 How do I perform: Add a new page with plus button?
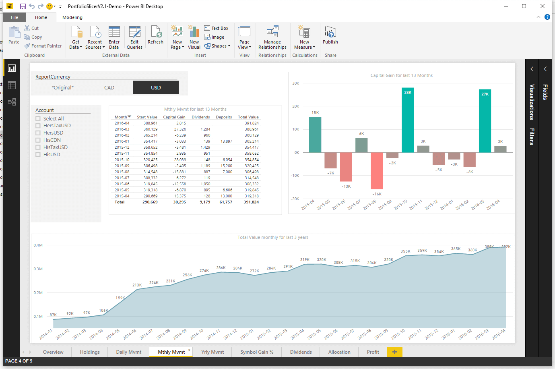pyautogui.click(x=394, y=352)
